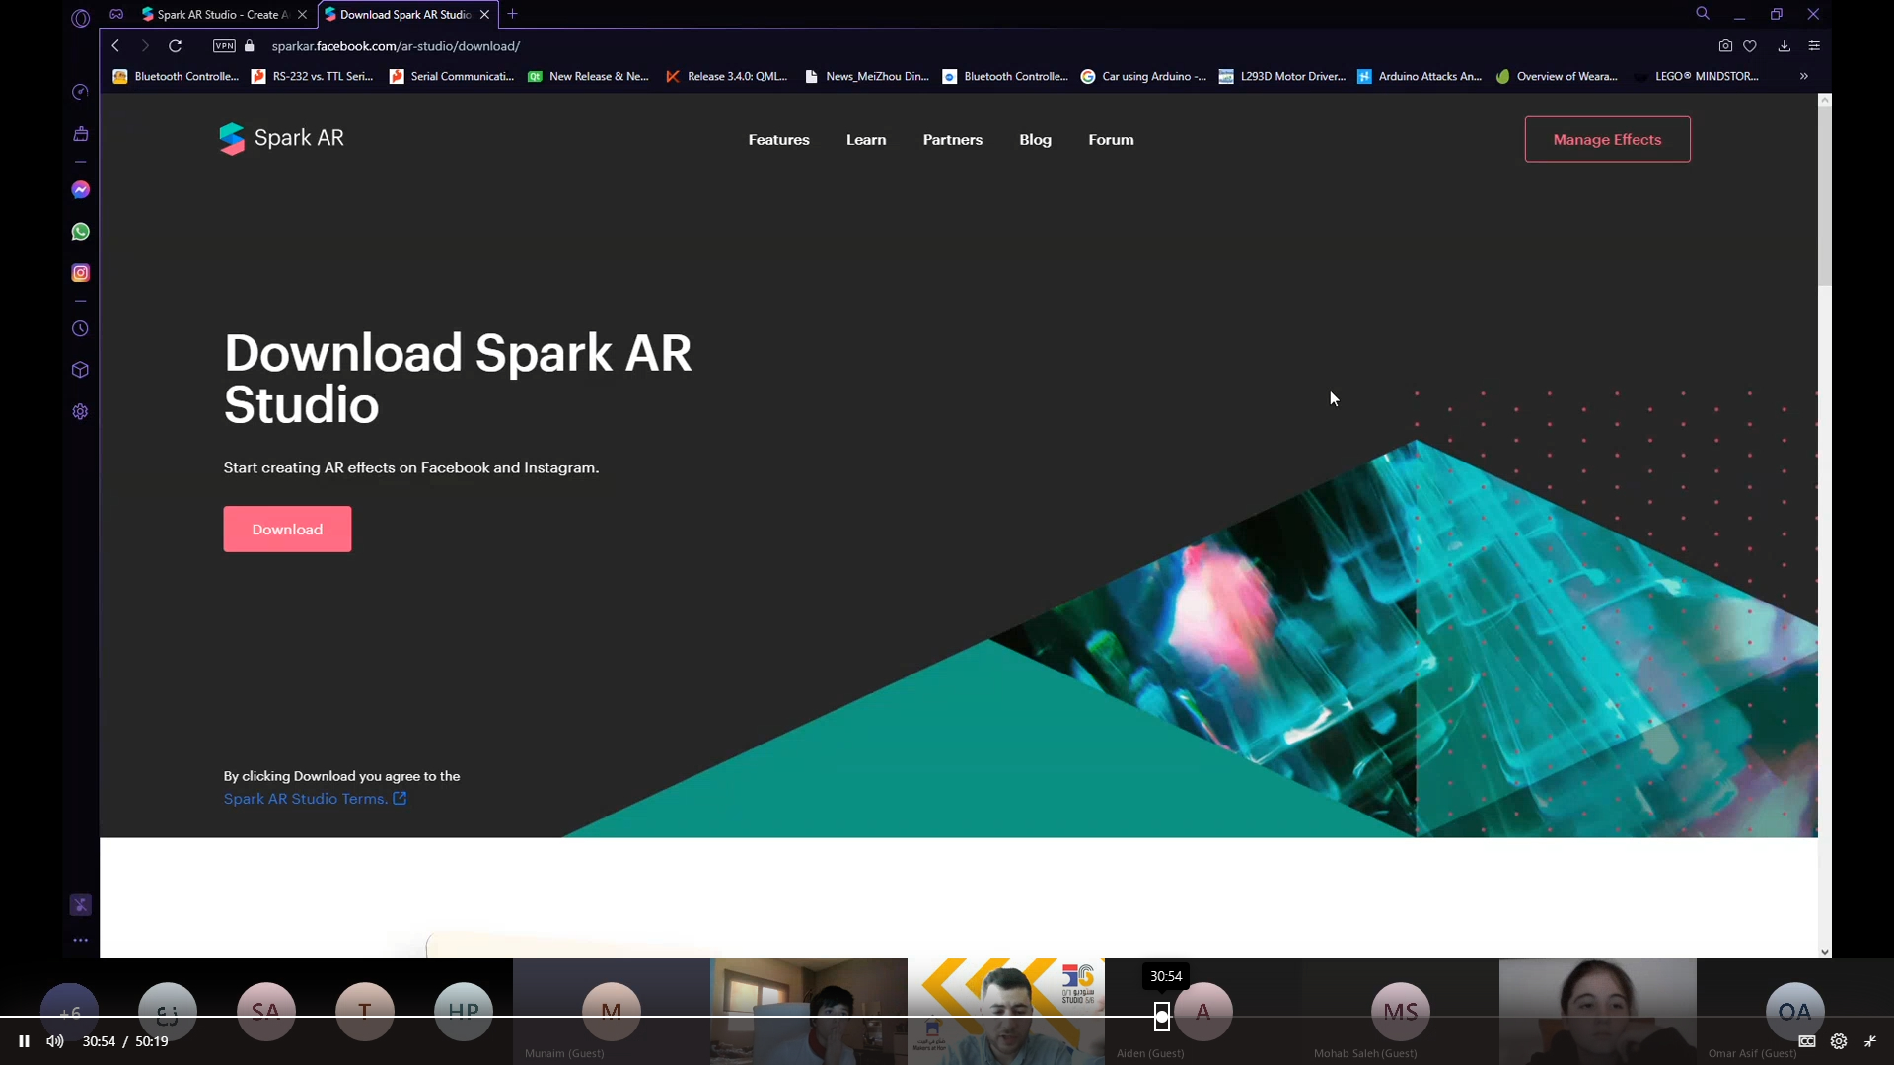Close the Download Spark AR Studio tab
Screen dimensions: 1894x1065
pyautogui.click(x=484, y=15)
